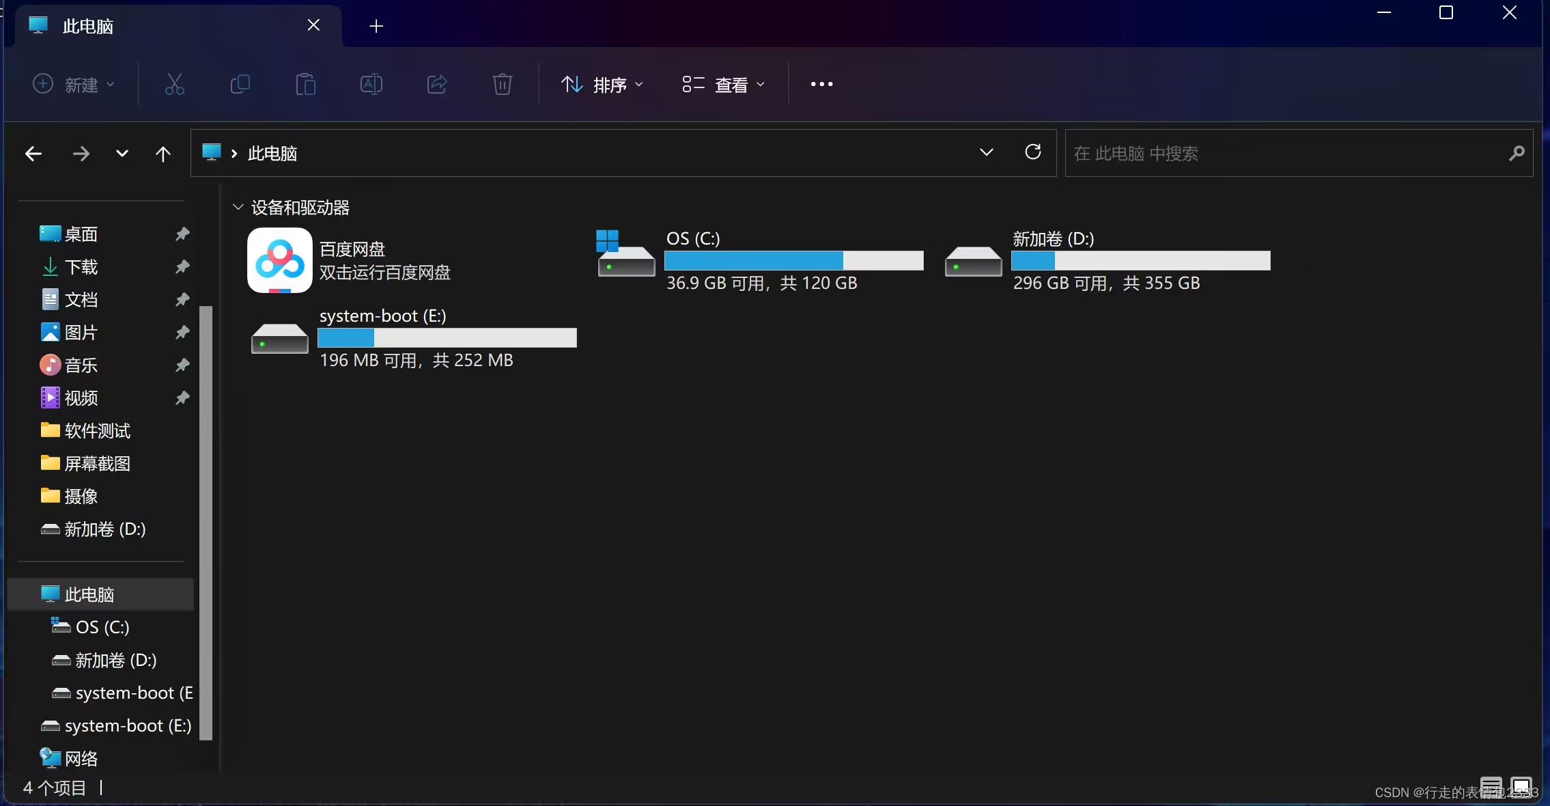Screen dimensions: 1550x806
Task: Open the 百度网盘 app icon
Action: point(280,260)
